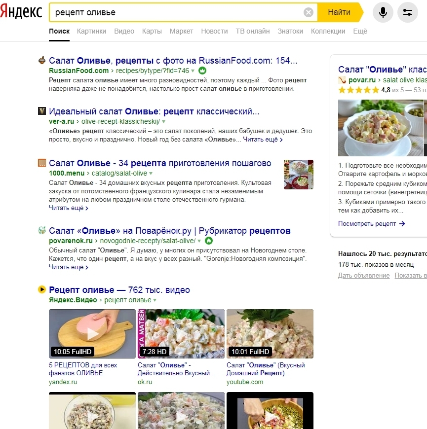This screenshot has height=429, width=427.
Task: Click the green badge beside RussianFood.com URL
Action: tap(202, 71)
